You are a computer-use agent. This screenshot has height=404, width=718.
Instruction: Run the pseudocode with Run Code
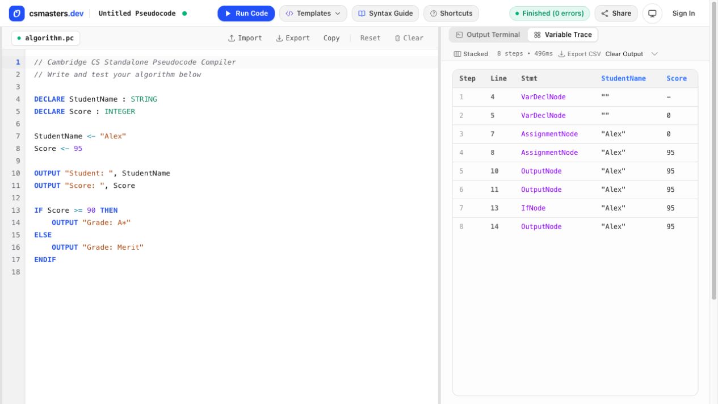point(246,13)
